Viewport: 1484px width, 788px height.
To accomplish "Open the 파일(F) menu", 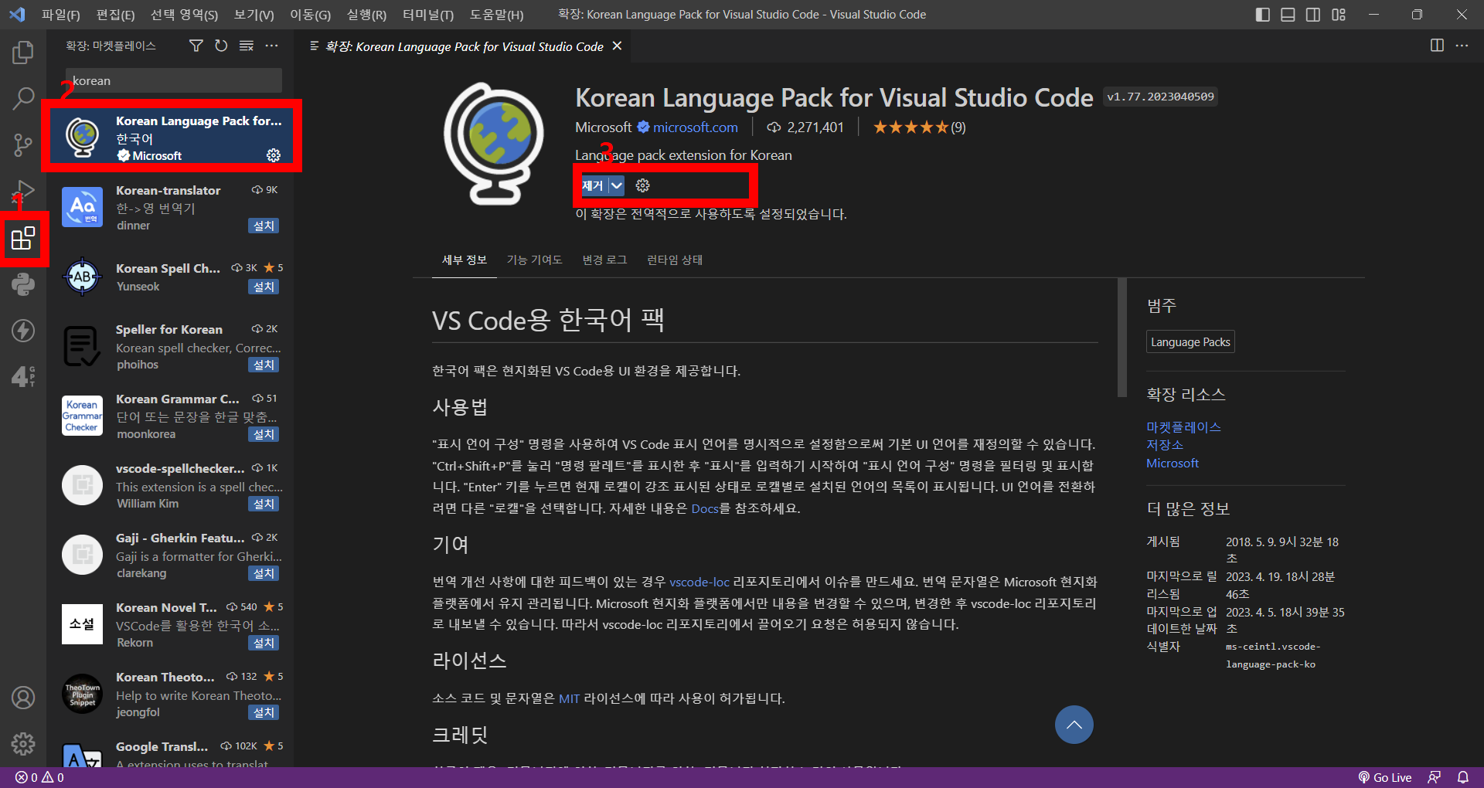I will [x=61, y=15].
